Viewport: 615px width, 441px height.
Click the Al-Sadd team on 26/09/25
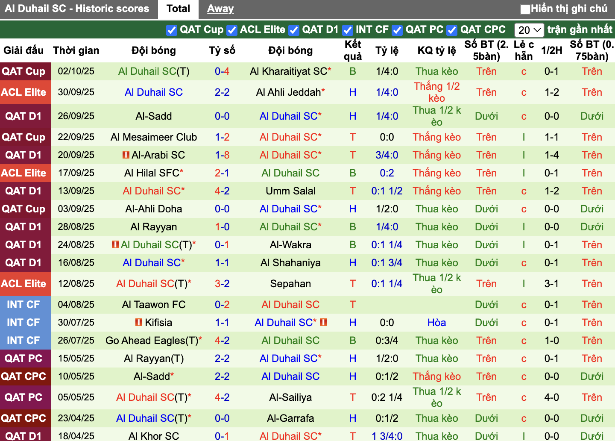click(154, 116)
